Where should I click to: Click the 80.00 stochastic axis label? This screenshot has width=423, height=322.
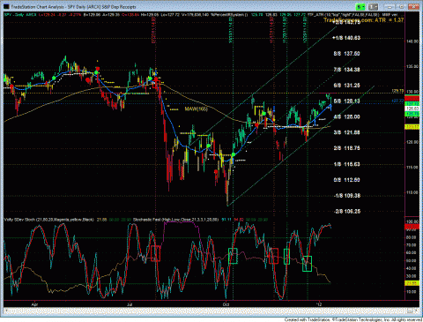(412, 237)
